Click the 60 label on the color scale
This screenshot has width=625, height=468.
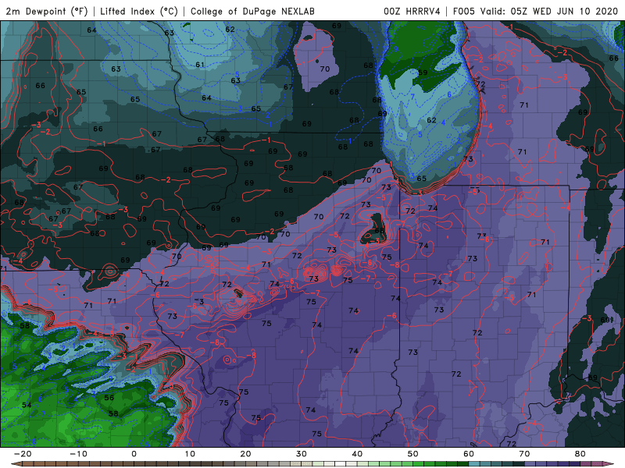tap(469, 454)
